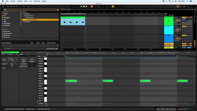Toggle the Groove Pool selector button

click(x=2, y=49)
